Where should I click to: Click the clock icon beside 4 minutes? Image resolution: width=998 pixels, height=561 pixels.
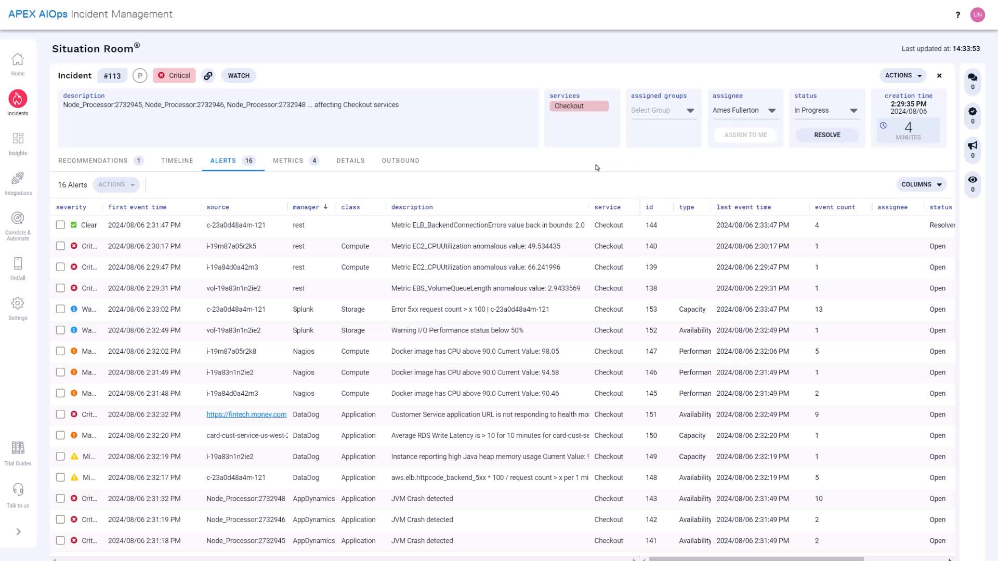pyautogui.click(x=883, y=126)
